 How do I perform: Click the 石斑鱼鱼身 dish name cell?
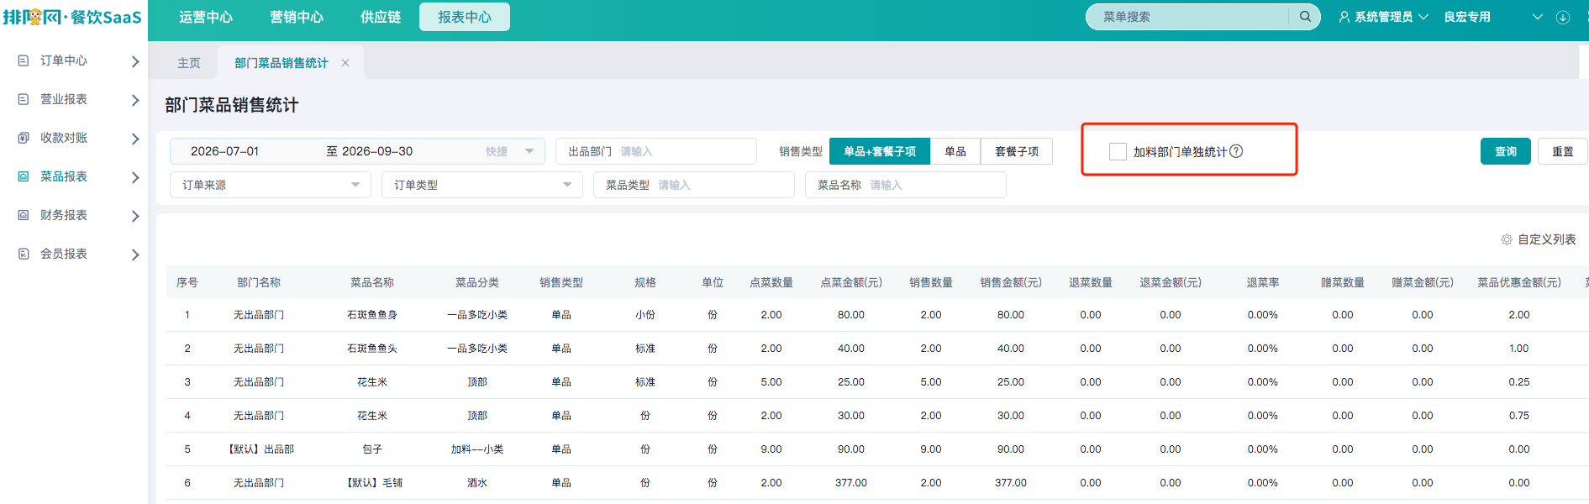pos(372,315)
